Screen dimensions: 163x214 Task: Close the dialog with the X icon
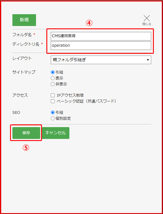[147, 18]
